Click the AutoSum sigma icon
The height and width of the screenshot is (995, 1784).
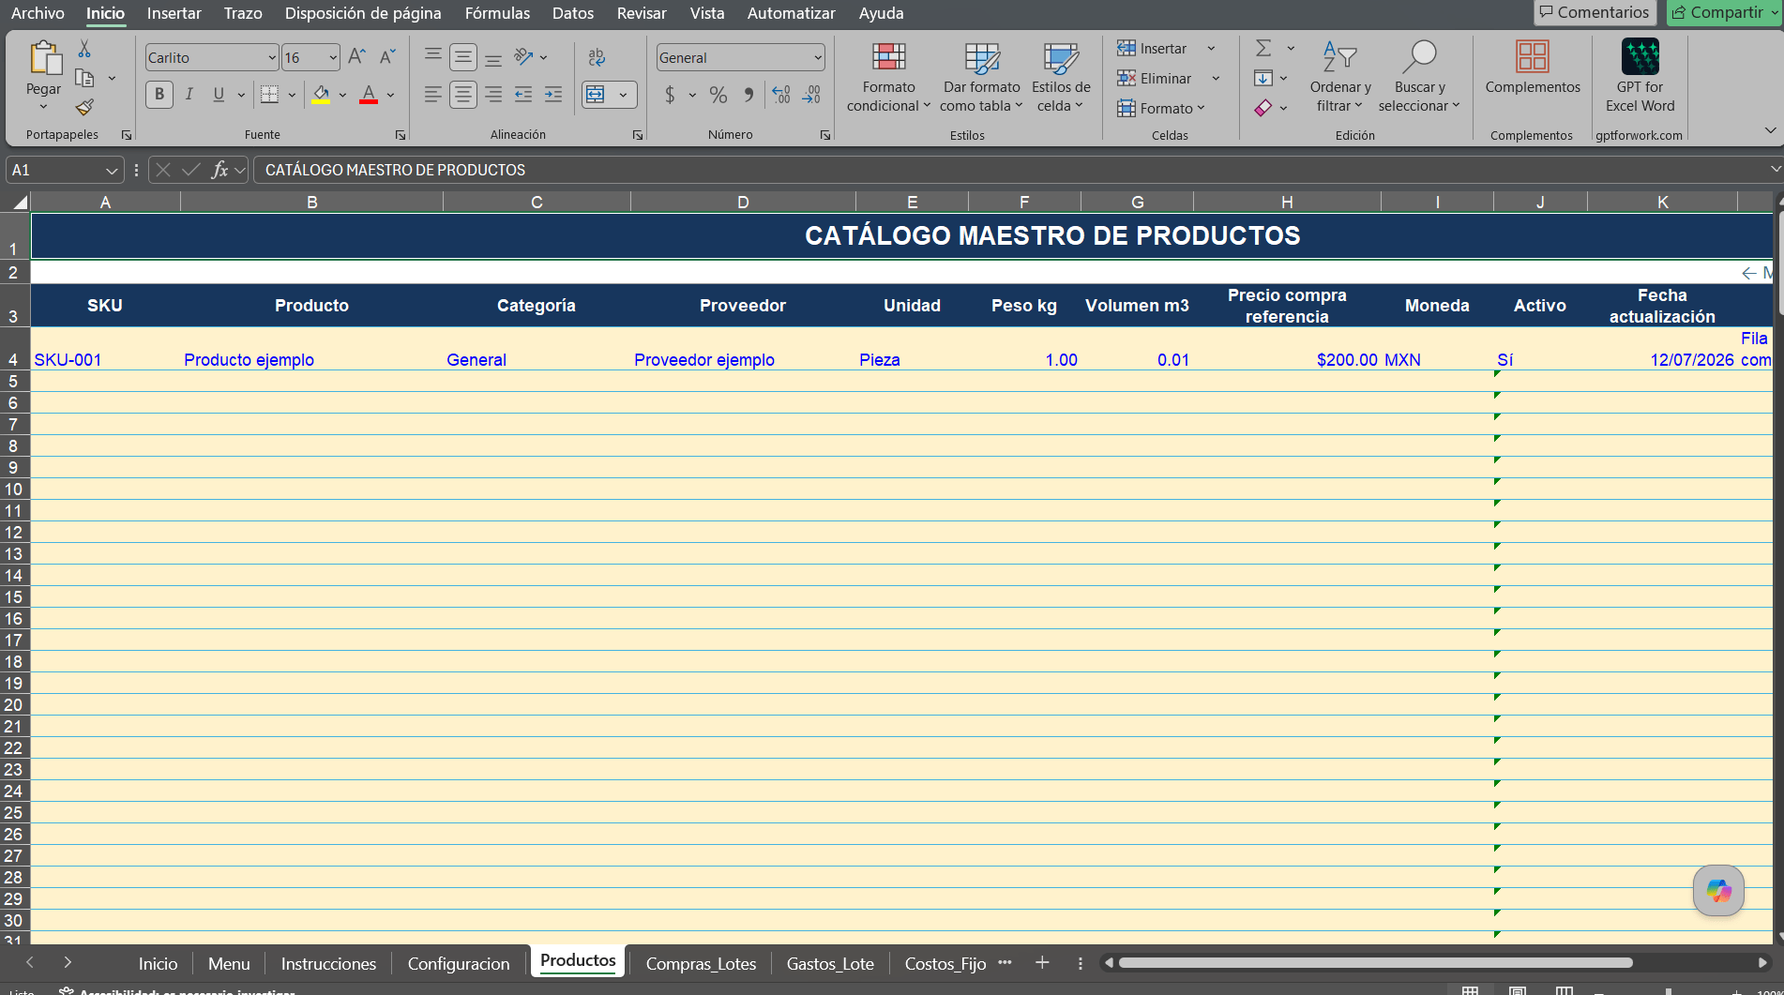click(1263, 48)
